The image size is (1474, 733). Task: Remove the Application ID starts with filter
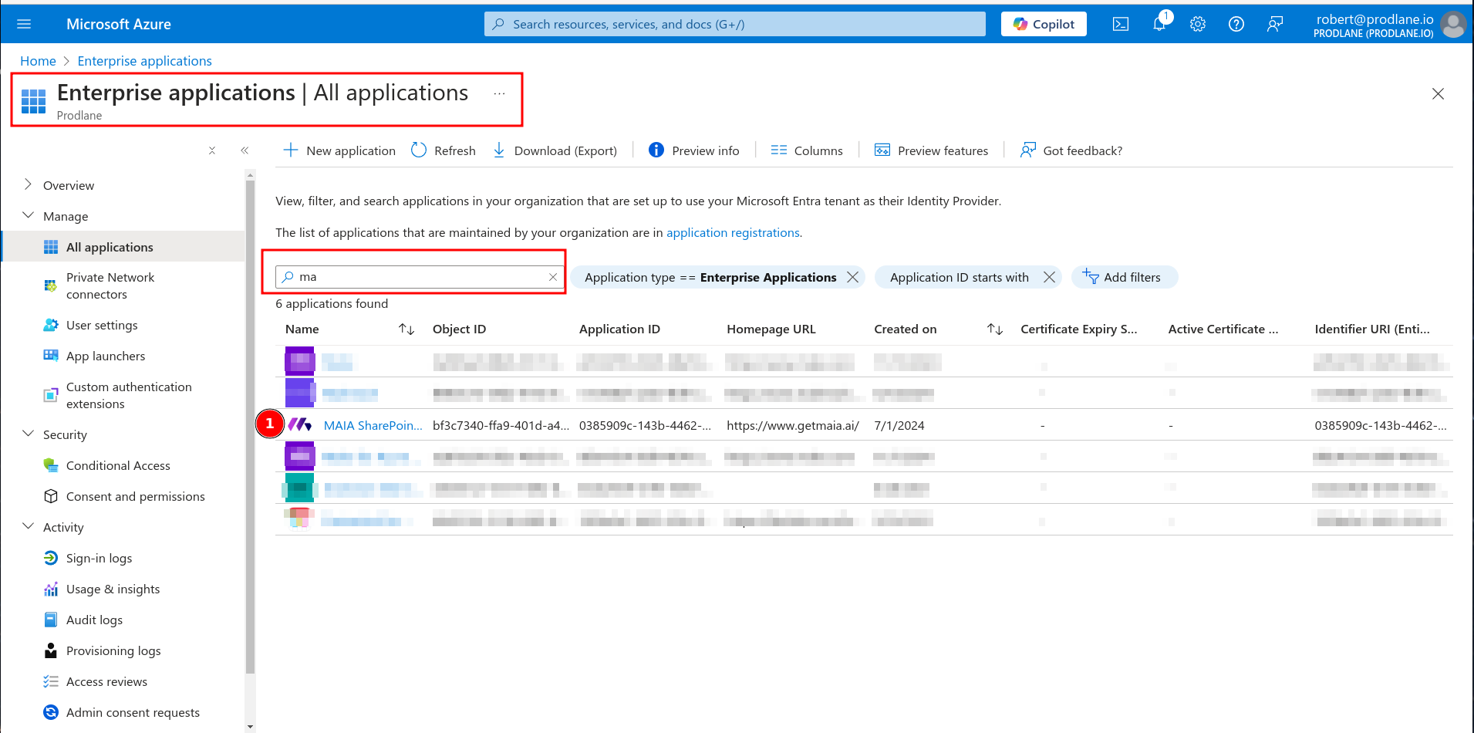coord(1049,277)
